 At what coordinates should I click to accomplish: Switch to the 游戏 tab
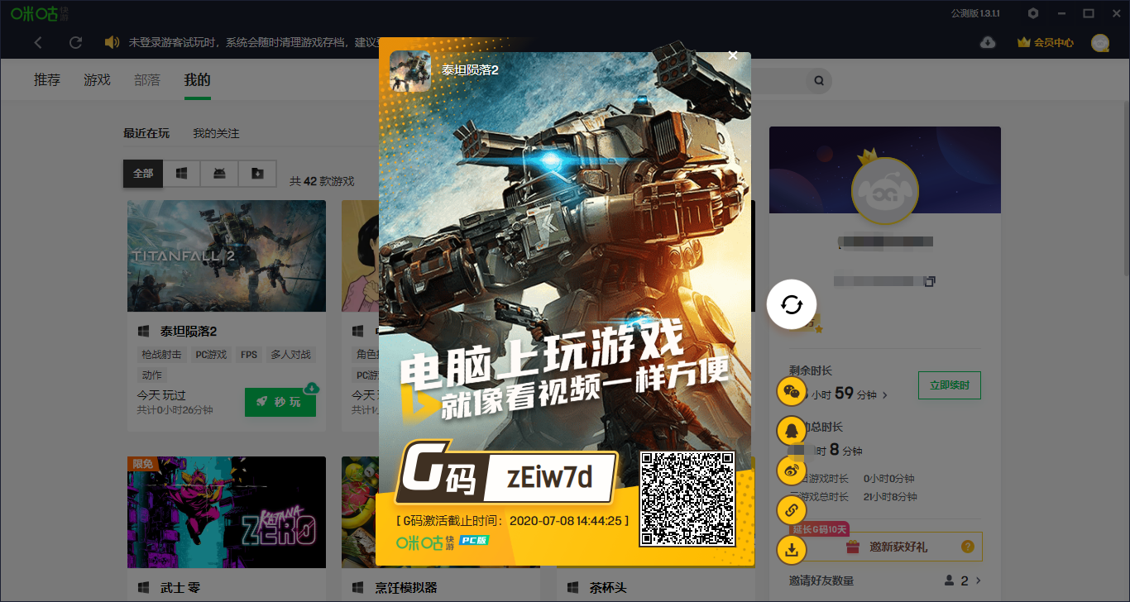97,80
